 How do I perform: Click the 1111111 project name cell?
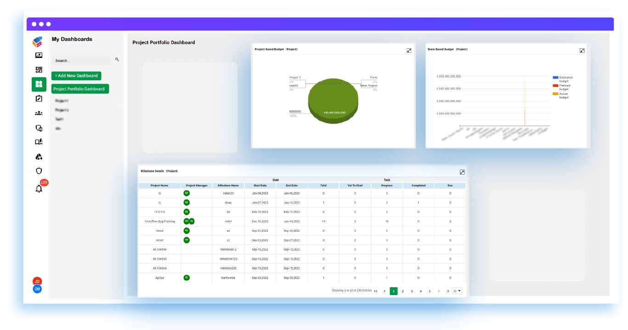(x=159, y=212)
